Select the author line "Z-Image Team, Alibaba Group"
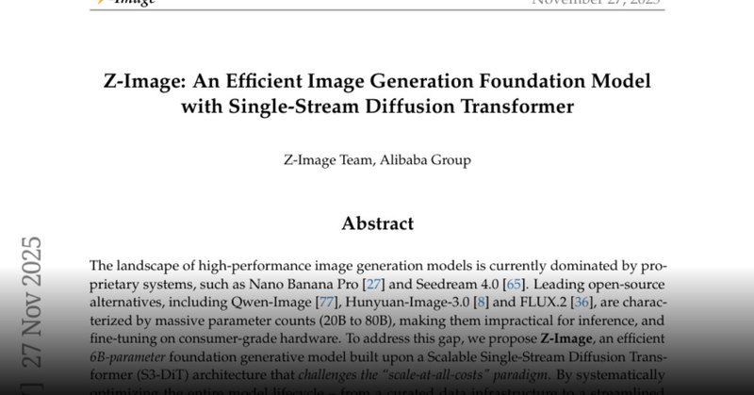This screenshot has width=754, height=395. [x=377, y=159]
